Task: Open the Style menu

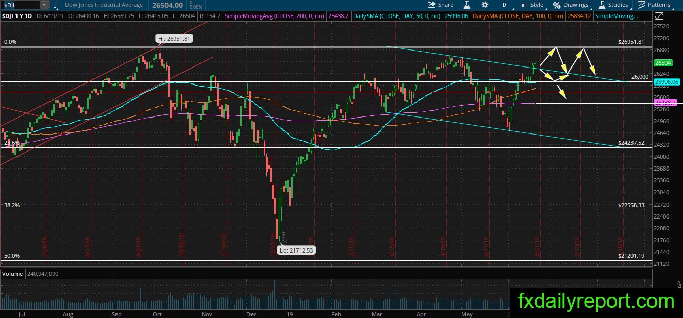Action: 532,5
